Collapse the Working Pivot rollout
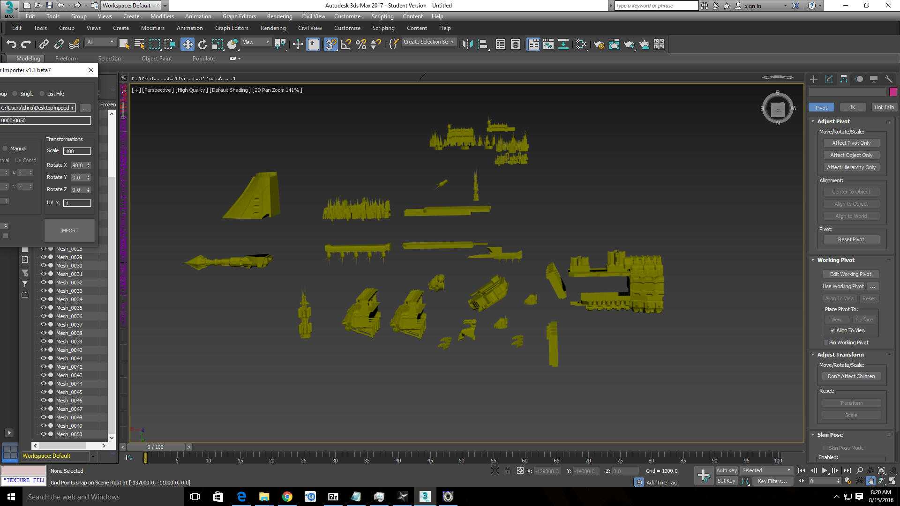This screenshot has height=506, width=900. pyautogui.click(x=835, y=260)
